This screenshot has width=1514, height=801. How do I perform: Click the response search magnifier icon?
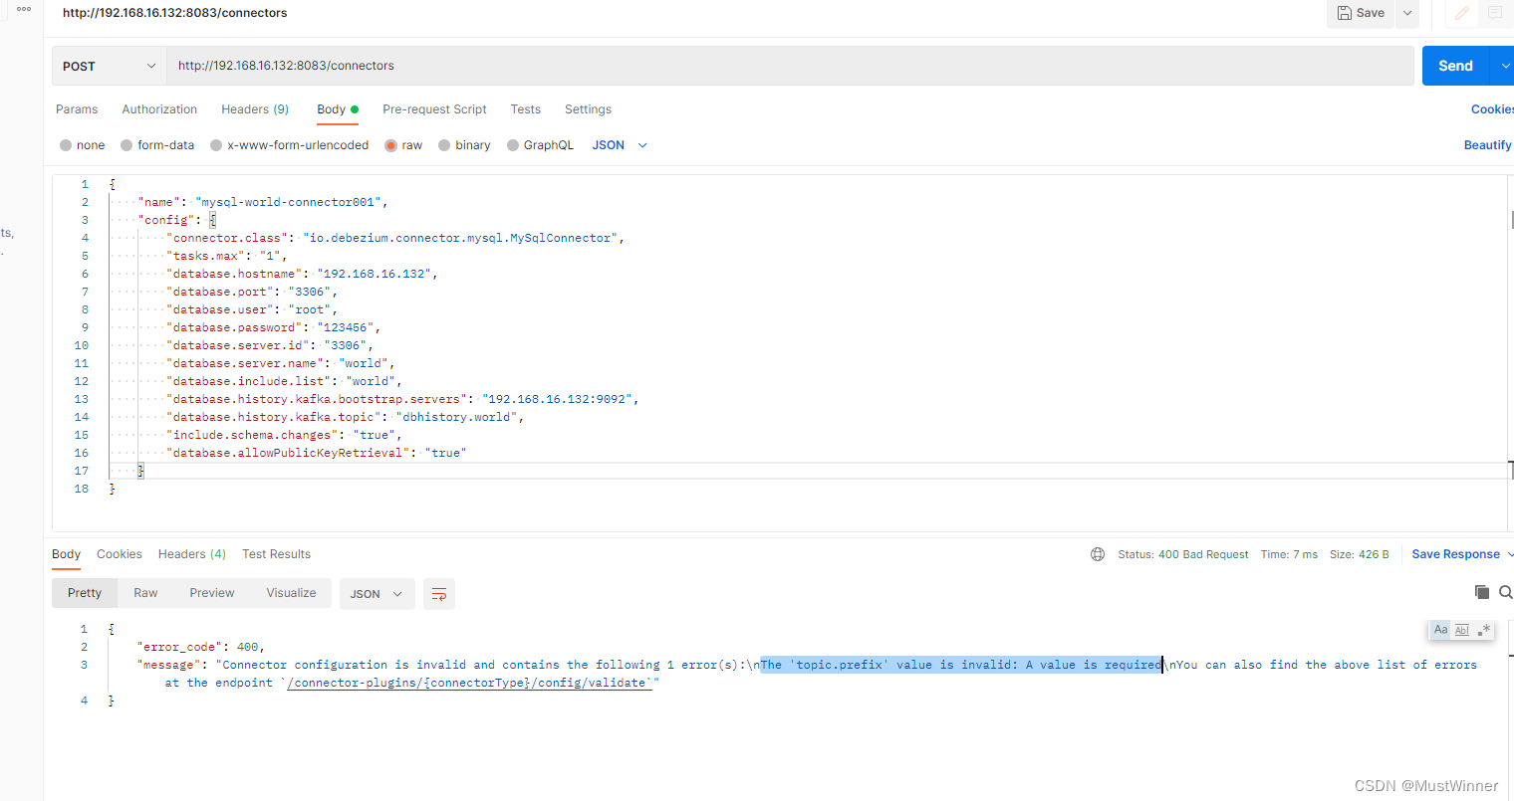[x=1505, y=592]
